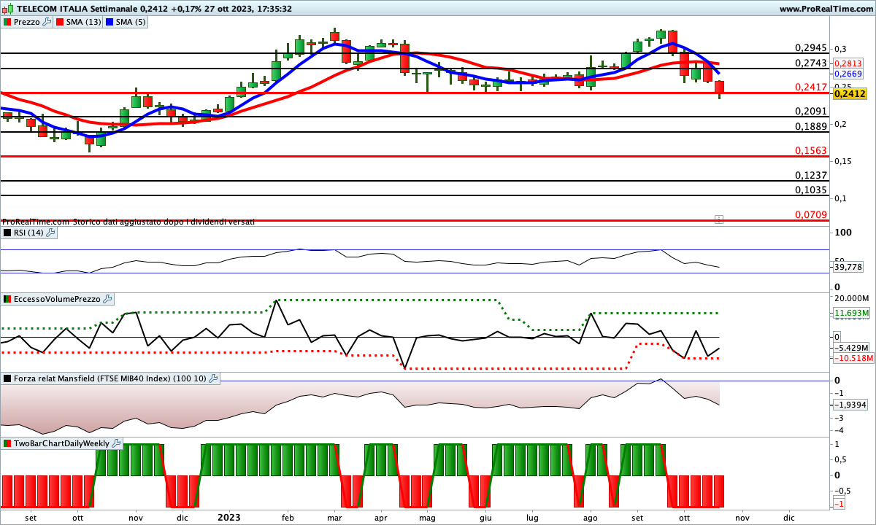The height and width of the screenshot is (525, 876).
Task: Click the mar marker on time axis
Action: [335, 517]
